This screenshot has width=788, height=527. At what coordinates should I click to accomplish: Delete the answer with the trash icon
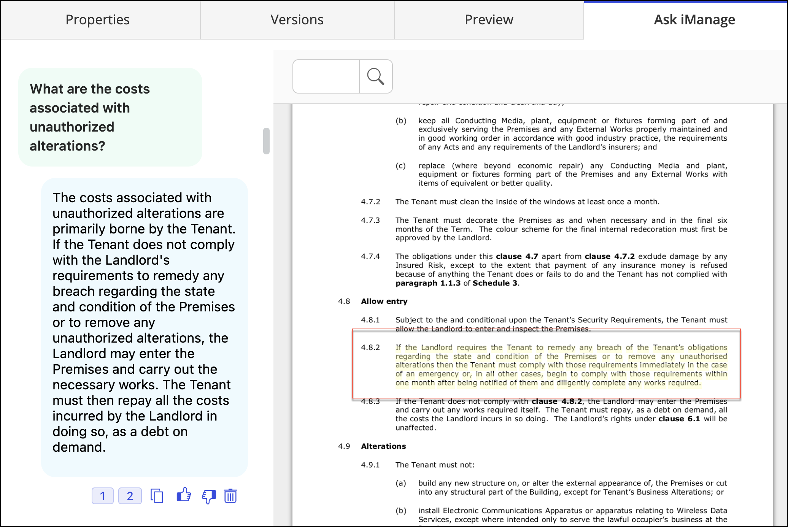230,496
